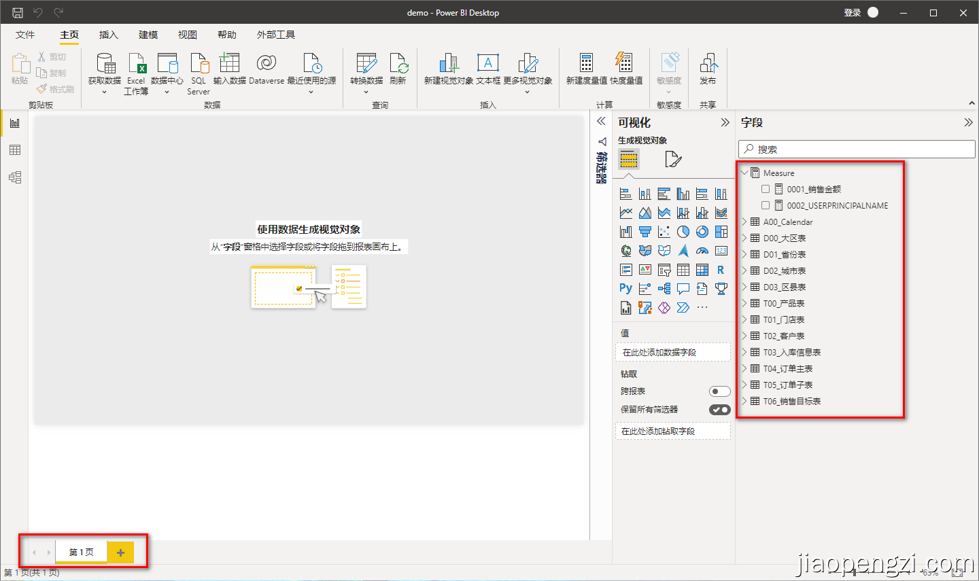Image resolution: width=979 pixels, height=581 pixels.
Task: Open the 帮助 ribbon tab
Action: click(x=227, y=35)
